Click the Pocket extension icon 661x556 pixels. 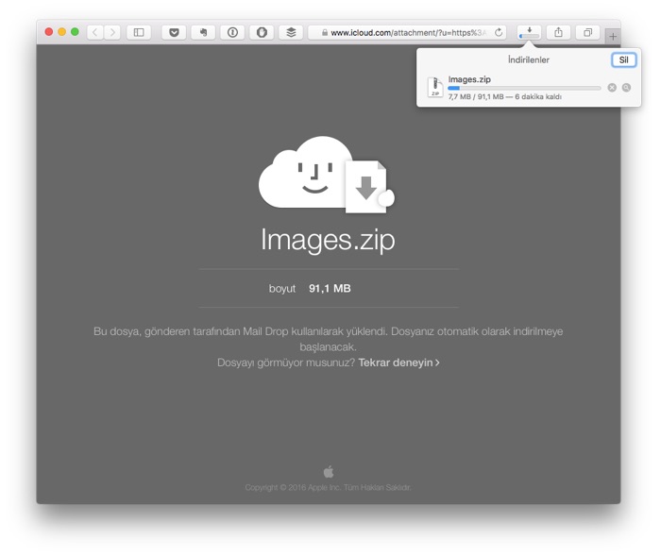(x=174, y=32)
